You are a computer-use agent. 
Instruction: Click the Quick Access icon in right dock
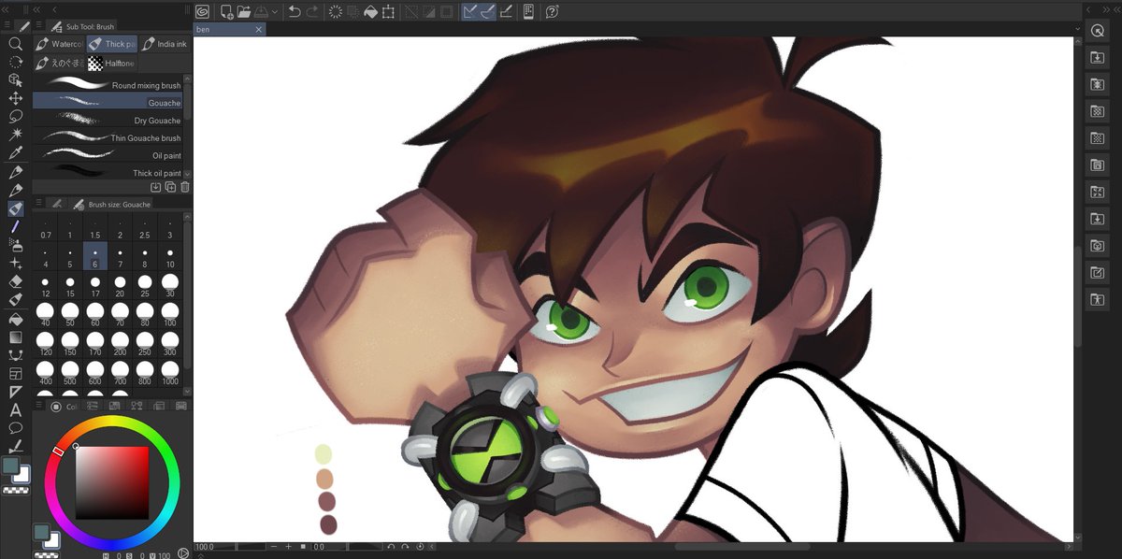[1097, 31]
